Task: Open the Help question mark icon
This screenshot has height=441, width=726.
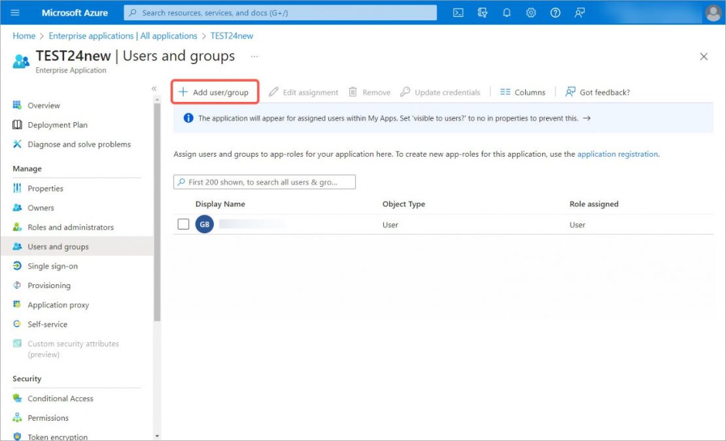Action: coord(555,12)
